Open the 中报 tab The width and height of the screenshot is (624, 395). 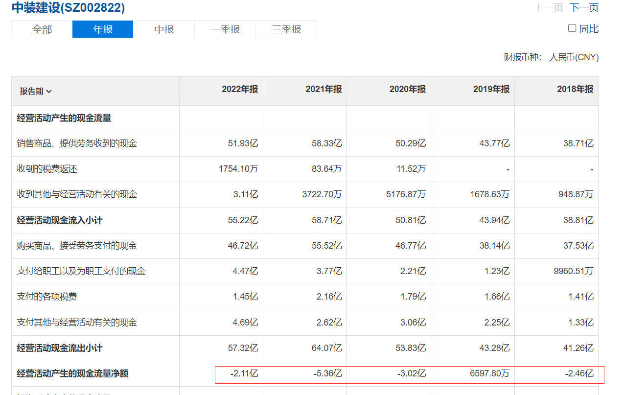164,29
